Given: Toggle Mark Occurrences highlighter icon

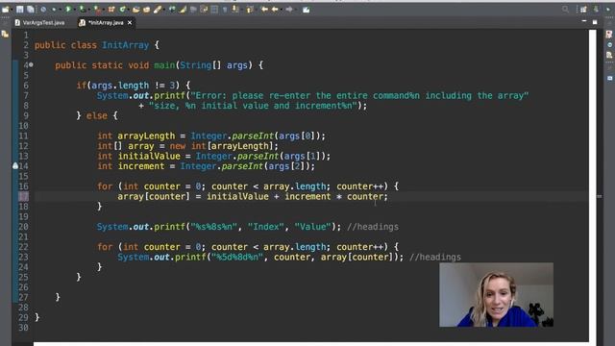Looking at the screenshot, I should [183, 10].
